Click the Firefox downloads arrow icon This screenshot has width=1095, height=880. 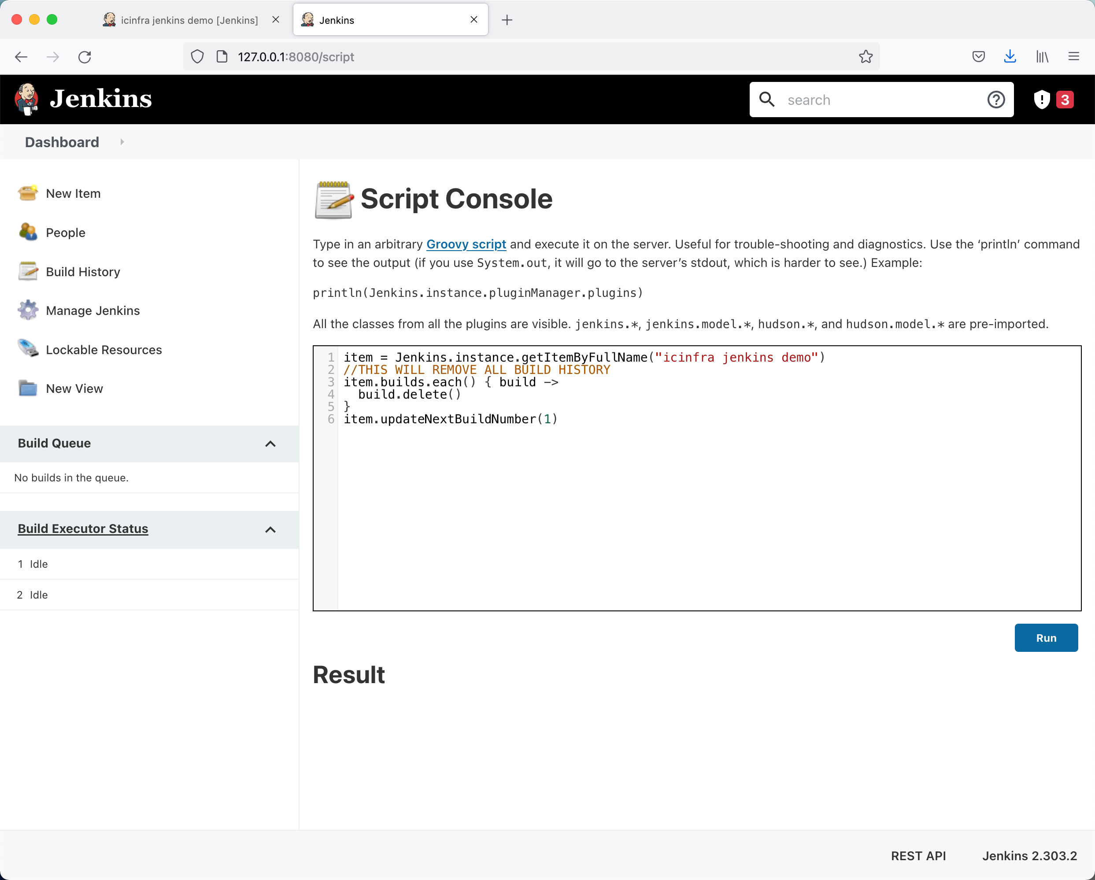1010,57
